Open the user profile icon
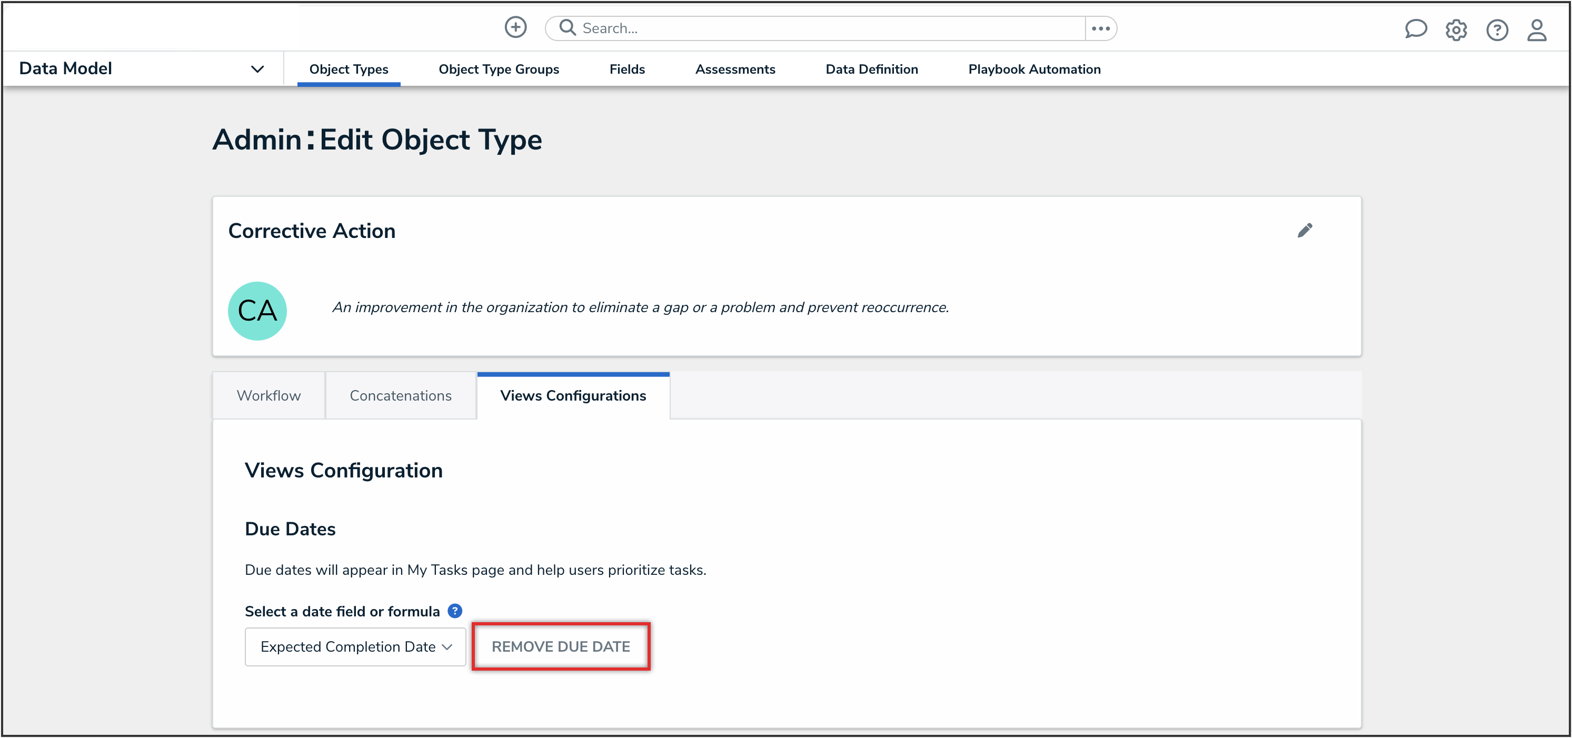The image size is (1572, 738). point(1537,29)
